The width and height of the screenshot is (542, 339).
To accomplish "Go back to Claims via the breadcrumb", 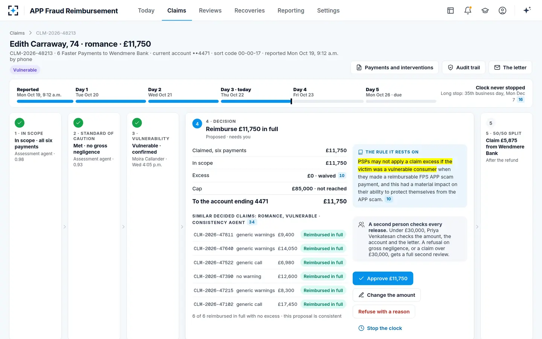I will (x=17, y=33).
